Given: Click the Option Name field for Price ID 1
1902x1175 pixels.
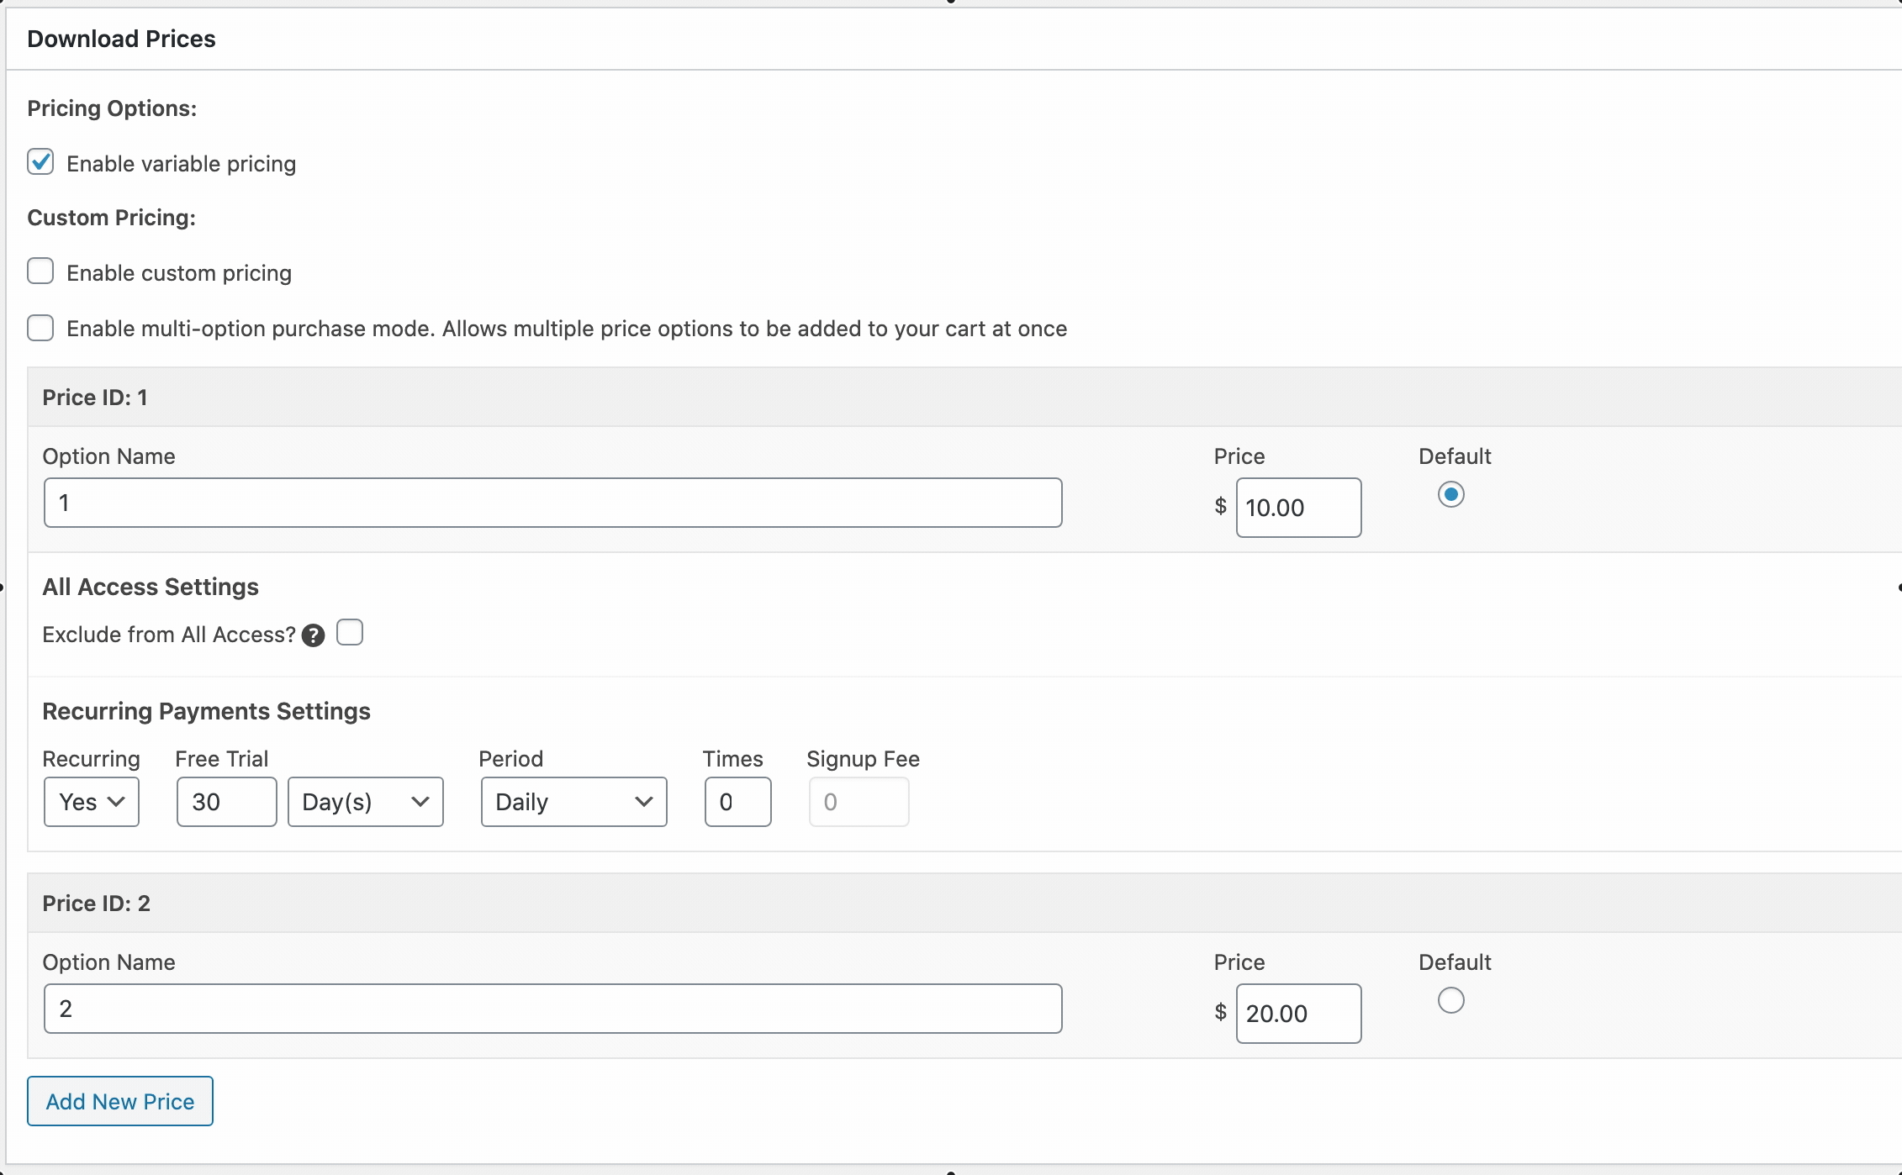Looking at the screenshot, I should 552,503.
